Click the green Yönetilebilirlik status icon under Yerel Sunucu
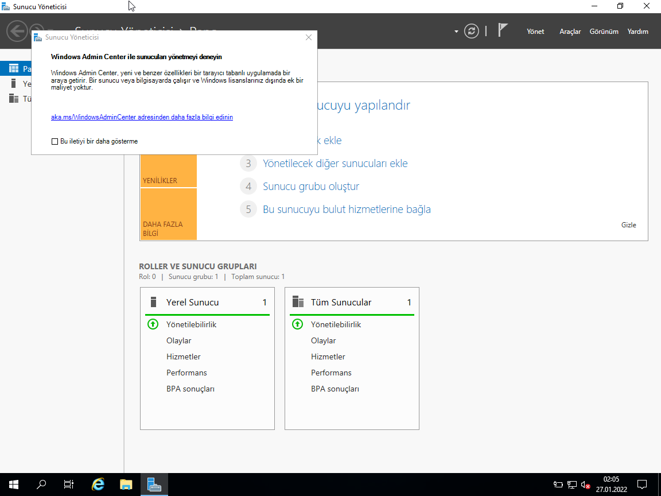This screenshot has height=496, width=661. pos(153,324)
